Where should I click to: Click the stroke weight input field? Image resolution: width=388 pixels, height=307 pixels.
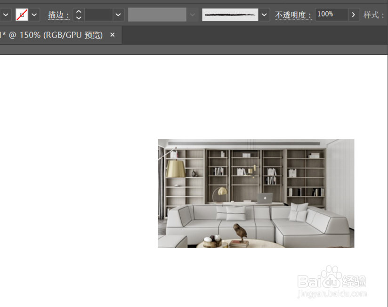(x=99, y=15)
